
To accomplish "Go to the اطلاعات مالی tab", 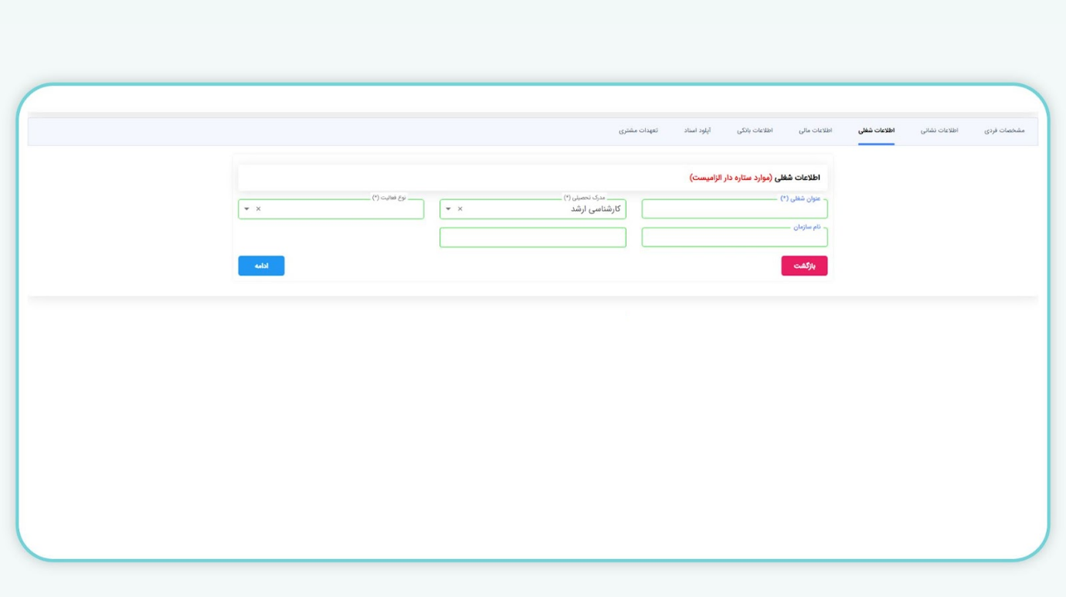I will coord(815,131).
